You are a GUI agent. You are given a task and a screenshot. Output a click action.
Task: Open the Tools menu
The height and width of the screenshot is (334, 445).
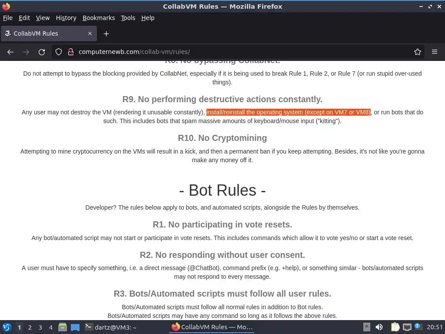(x=128, y=18)
